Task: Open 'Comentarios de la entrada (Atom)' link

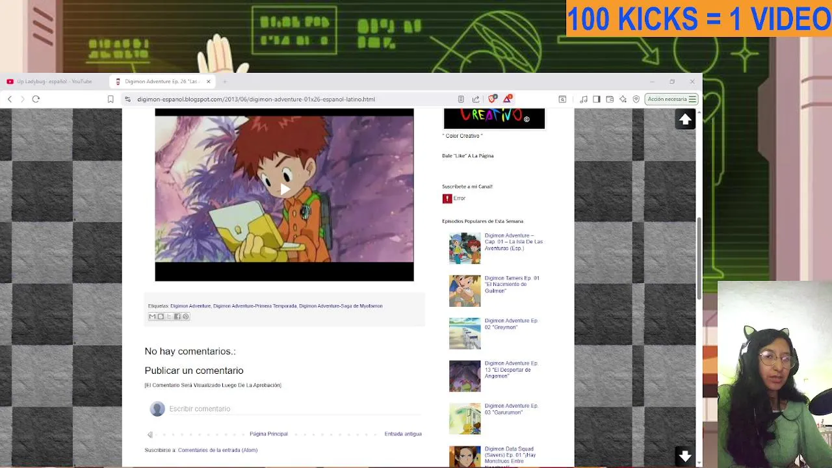Action: pos(218,450)
